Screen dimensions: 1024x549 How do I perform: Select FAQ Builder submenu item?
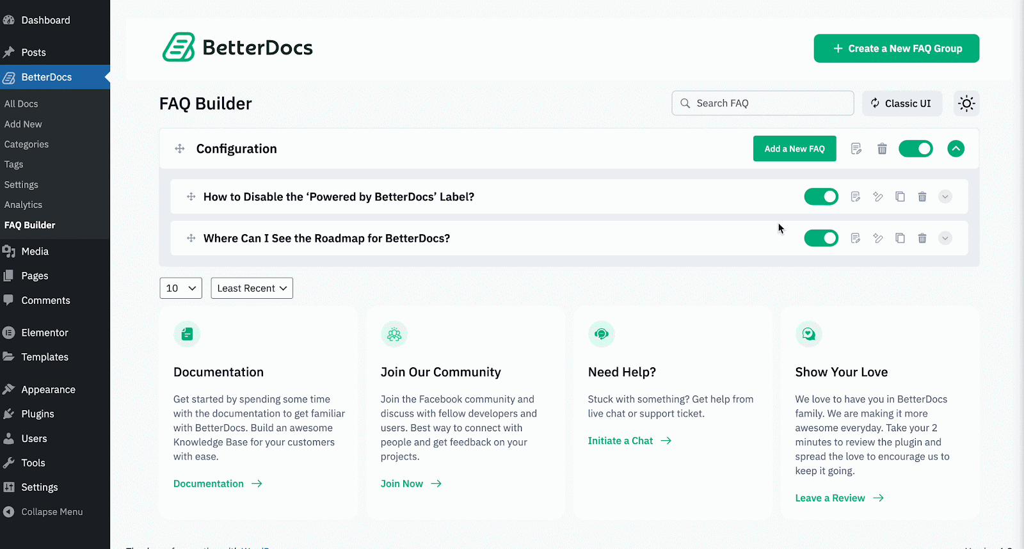tap(29, 225)
